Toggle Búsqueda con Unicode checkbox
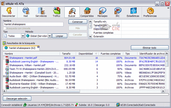The height and width of the screenshot is (108, 171). coord(5,28)
